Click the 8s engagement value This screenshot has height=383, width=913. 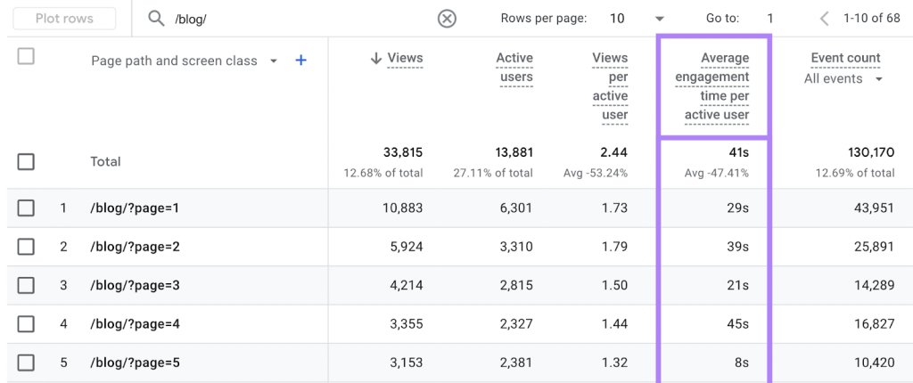click(x=742, y=363)
